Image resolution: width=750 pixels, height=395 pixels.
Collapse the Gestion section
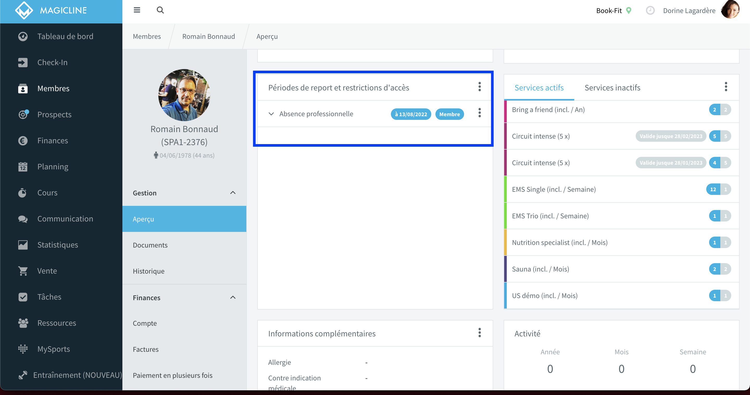point(184,193)
